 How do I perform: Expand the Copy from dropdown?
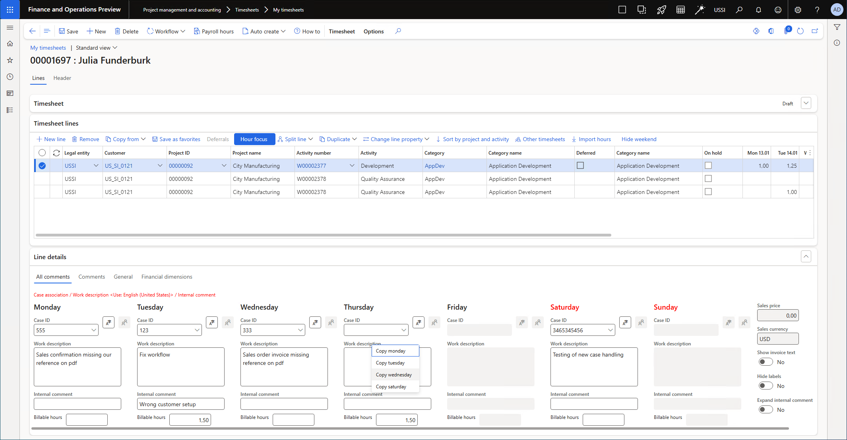click(126, 139)
